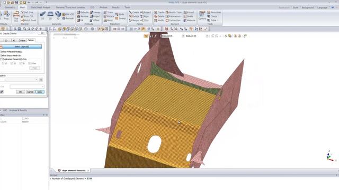
Task: Switch to the Dynamic/Trans.Heat Analysis tab
Action: click(70, 7)
